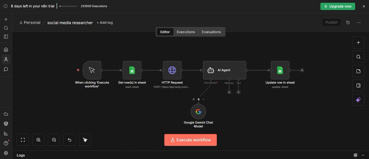Open Gemini node three-dot menu
Image resolution: width=369 pixels, height=159 pixels.
(x=203, y=99)
